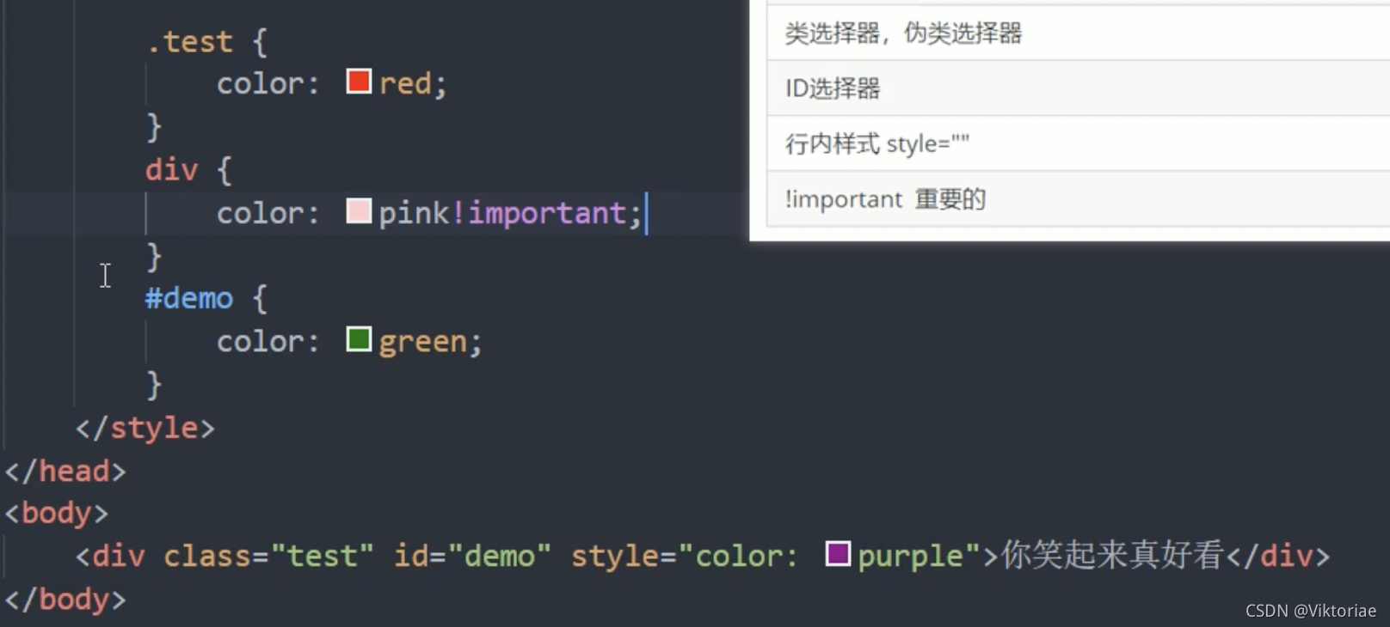The height and width of the screenshot is (627, 1390).
Task: Click the closing </head> tag
Action: pyautogui.click(x=65, y=471)
